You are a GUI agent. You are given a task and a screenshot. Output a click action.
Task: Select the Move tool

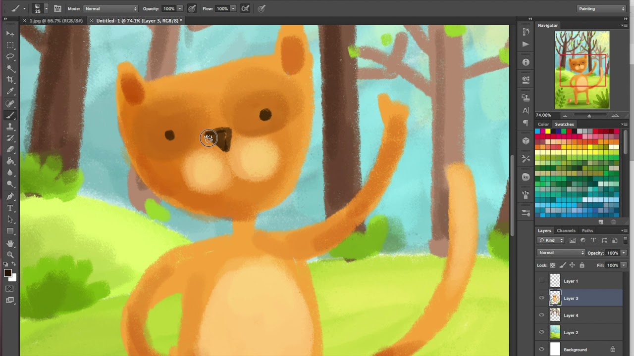pyautogui.click(x=10, y=34)
